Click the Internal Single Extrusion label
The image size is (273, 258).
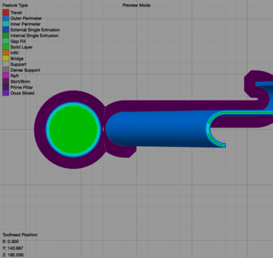pos(34,35)
